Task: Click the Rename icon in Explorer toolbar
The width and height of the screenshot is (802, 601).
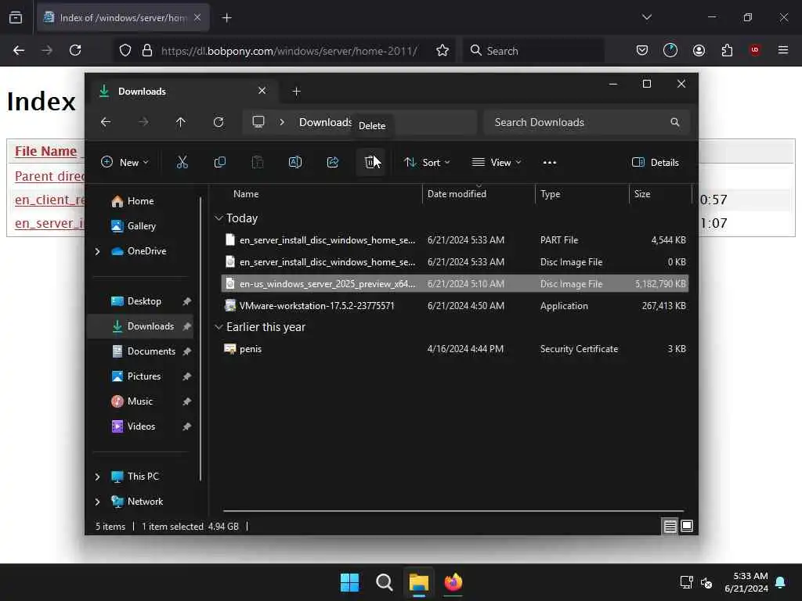Action: click(x=295, y=163)
